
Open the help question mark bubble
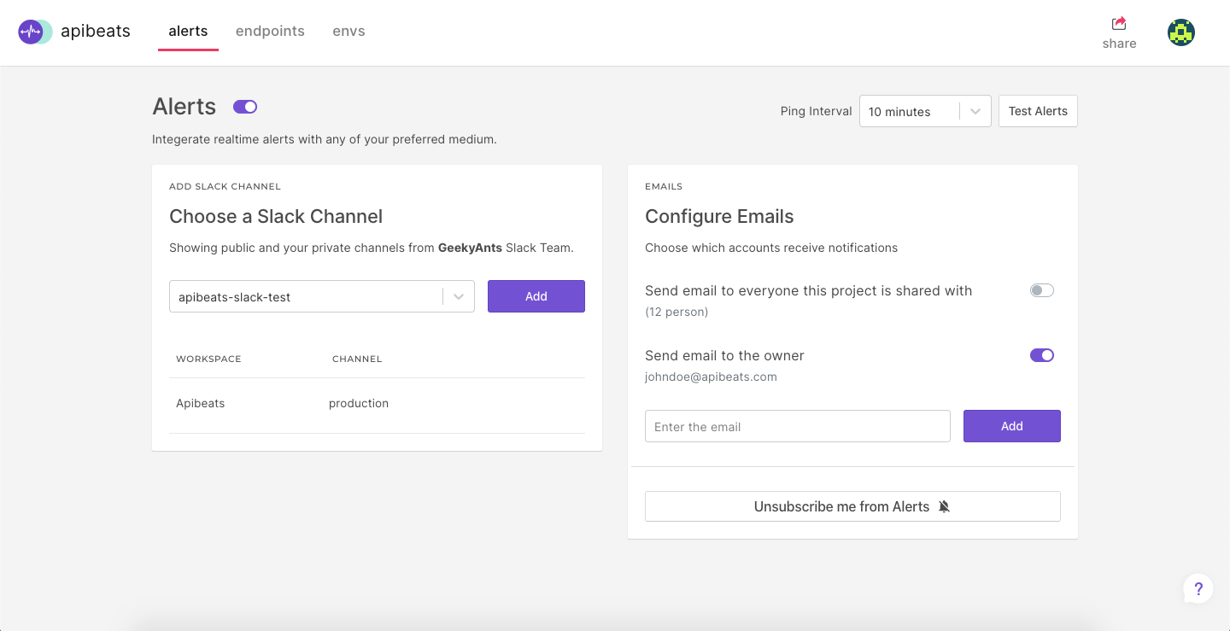1198,588
